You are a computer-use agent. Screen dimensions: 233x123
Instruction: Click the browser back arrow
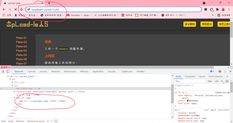click(4, 10)
